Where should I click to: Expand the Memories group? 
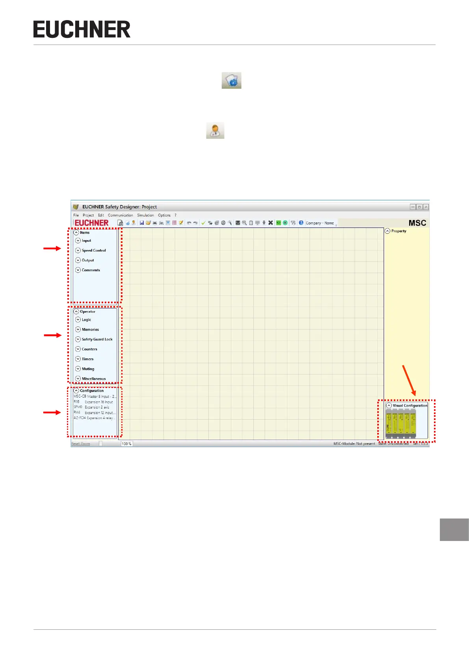click(x=78, y=330)
